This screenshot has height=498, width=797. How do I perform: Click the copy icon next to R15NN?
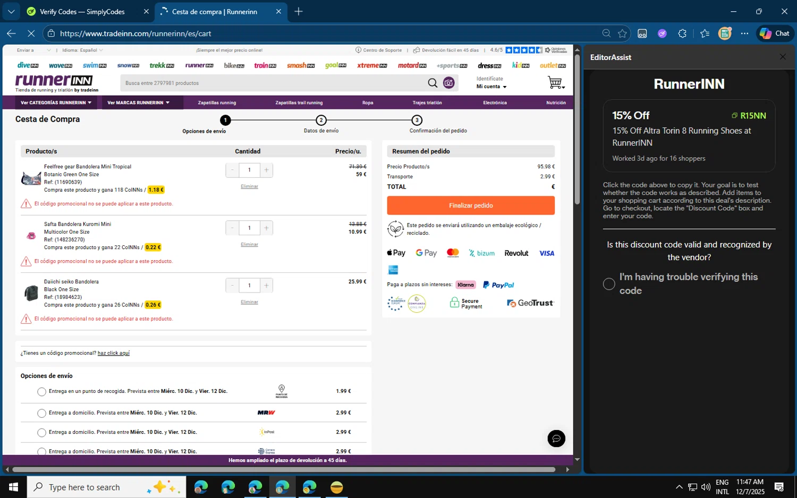pyautogui.click(x=734, y=116)
